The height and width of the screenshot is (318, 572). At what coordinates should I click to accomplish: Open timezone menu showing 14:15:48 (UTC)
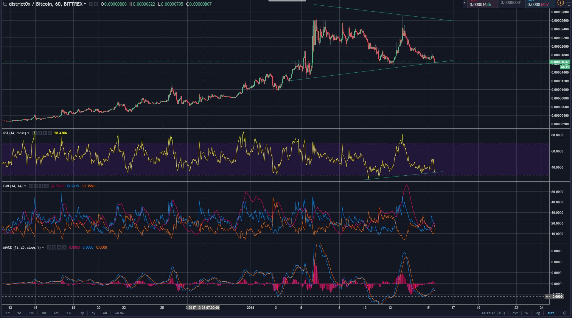click(493, 313)
